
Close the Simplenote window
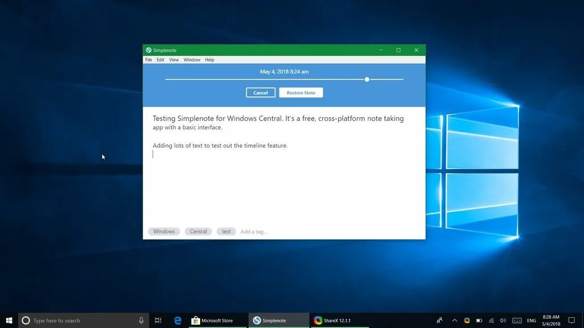pyautogui.click(x=416, y=50)
